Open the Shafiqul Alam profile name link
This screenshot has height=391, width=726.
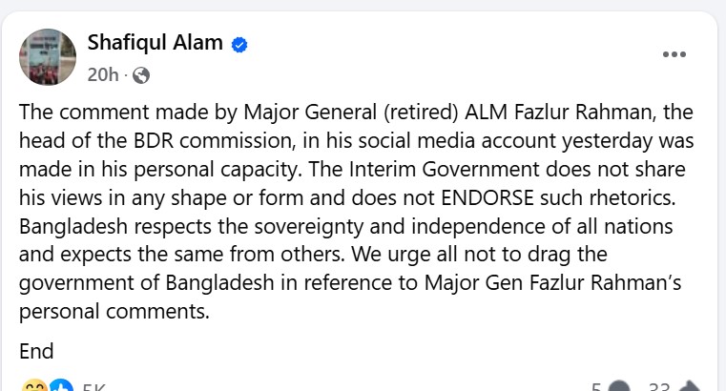click(x=155, y=43)
